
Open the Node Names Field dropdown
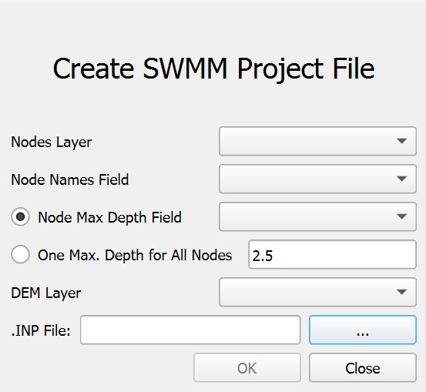point(317,179)
